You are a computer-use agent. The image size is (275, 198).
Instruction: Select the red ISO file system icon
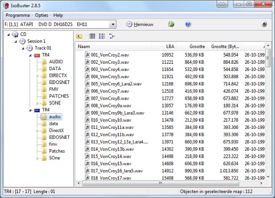tap(37, 55)
